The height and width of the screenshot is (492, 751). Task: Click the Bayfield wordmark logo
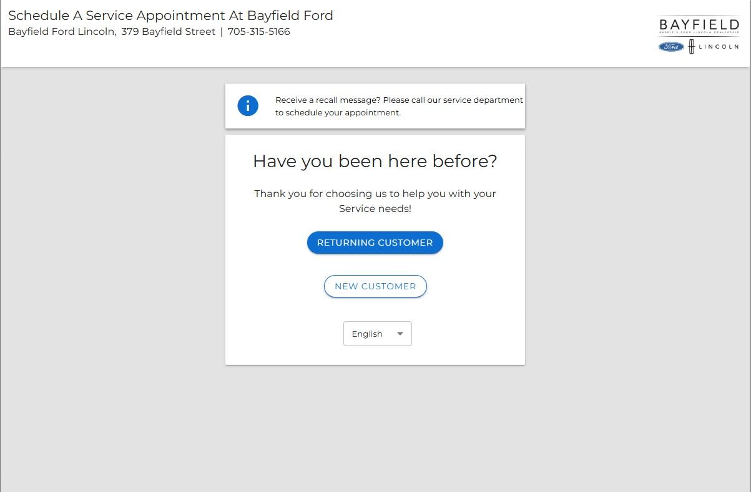tap(699, 25)
